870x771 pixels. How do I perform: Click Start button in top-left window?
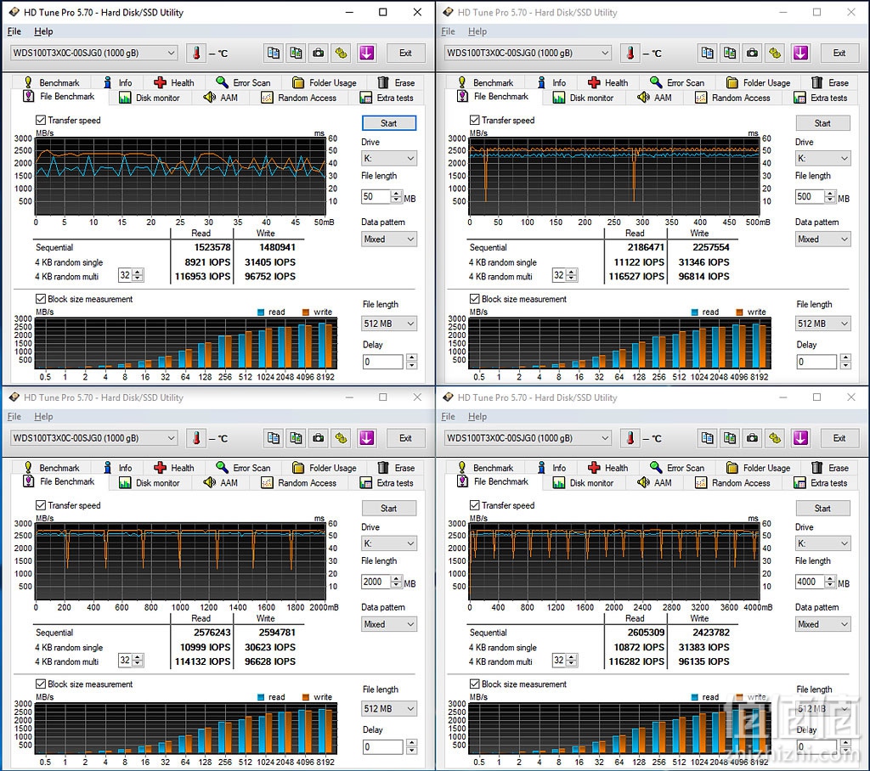tap(388, 123)
